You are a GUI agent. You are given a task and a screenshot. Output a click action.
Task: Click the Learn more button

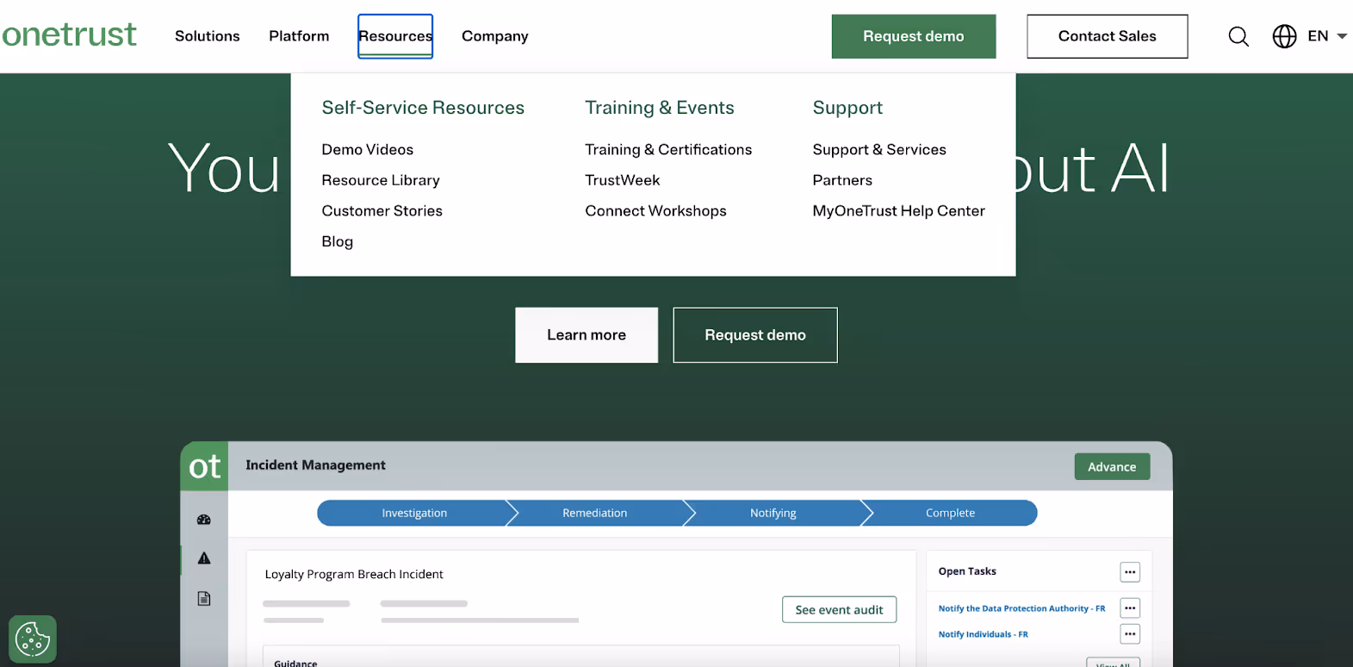click(587, 335)
